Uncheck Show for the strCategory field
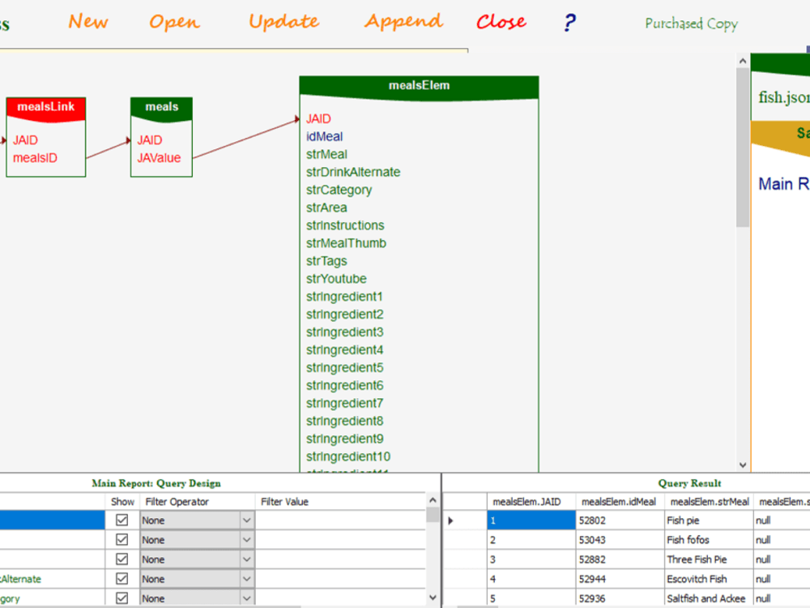The height and width of the screenshot is (608, 810). click(x=122, y=597)
